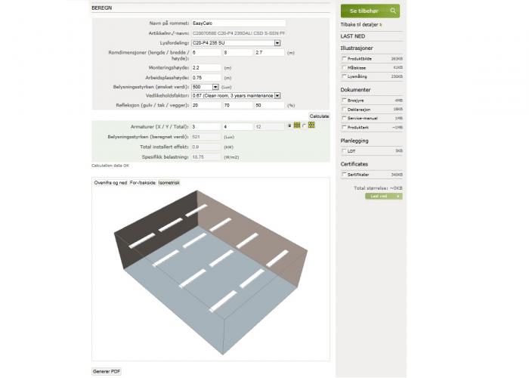Click the vertical luminaire layout icon
Viewport: 529px width, 378px height.
point(311,125)
